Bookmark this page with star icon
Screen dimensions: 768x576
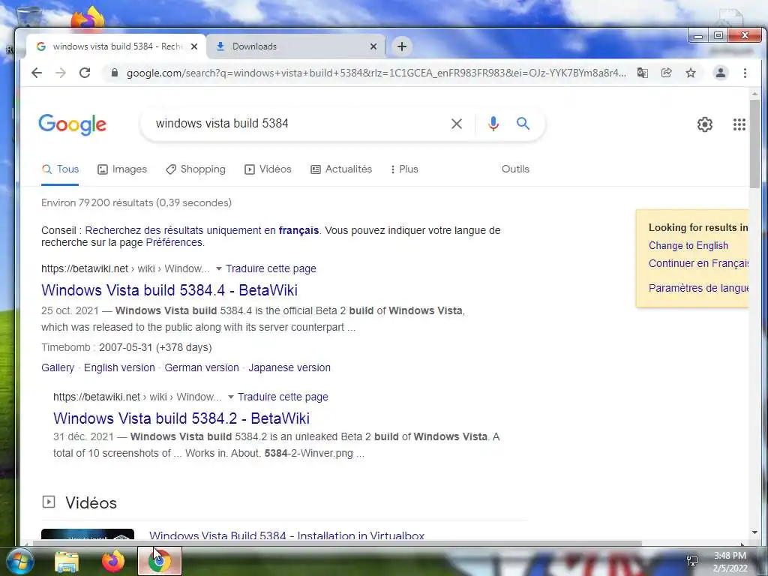691,73
